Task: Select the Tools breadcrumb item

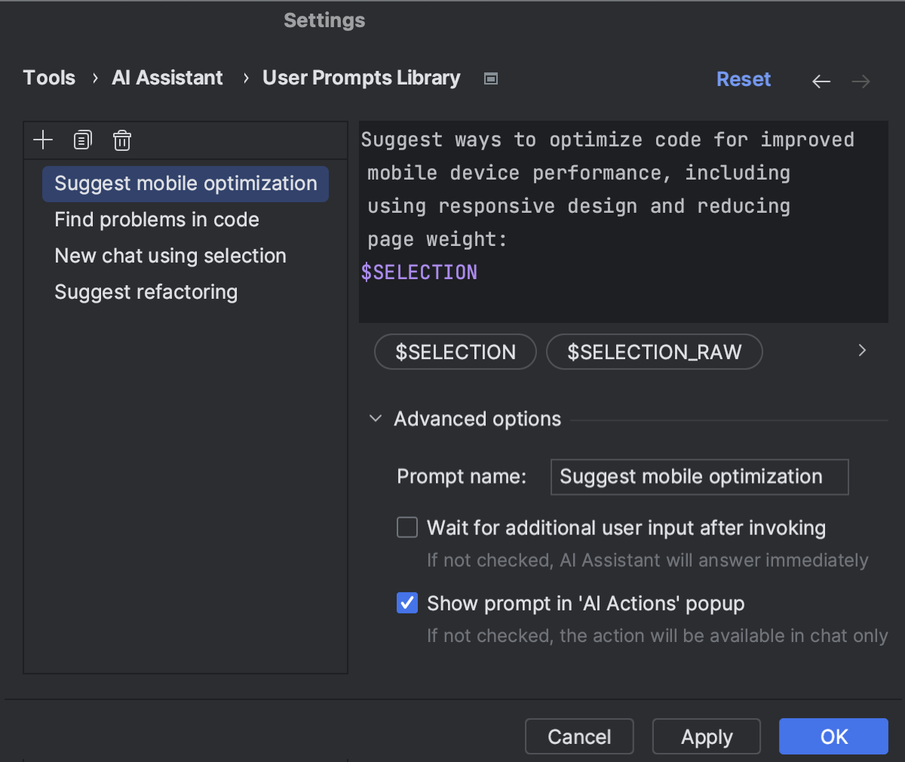Action: 49,78
